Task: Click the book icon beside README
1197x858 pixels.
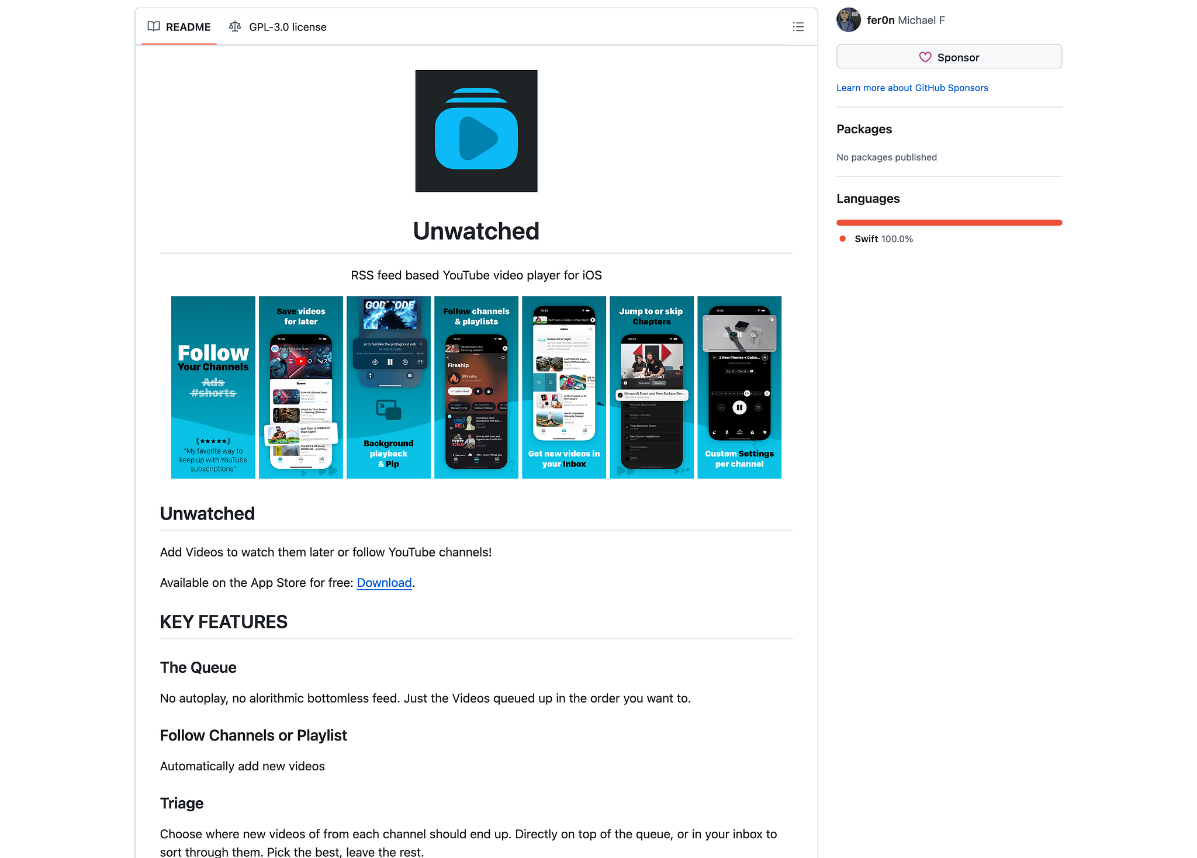Action: coord(154,26)
